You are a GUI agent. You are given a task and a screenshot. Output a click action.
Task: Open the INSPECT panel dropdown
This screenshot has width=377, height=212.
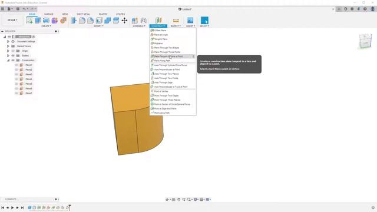click(x=176, y=26)
